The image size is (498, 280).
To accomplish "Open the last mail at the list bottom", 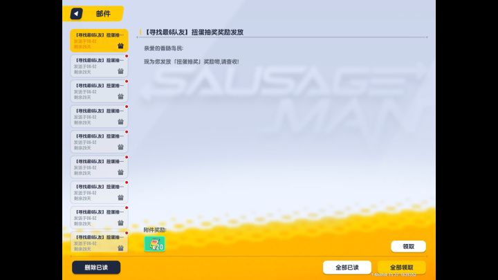I will [x=99, y=242].
